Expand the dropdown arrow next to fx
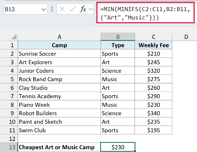 pos(90,9)
